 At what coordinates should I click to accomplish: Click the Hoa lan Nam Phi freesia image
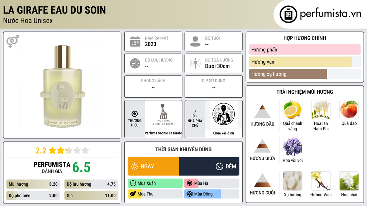tap(321, 109)
